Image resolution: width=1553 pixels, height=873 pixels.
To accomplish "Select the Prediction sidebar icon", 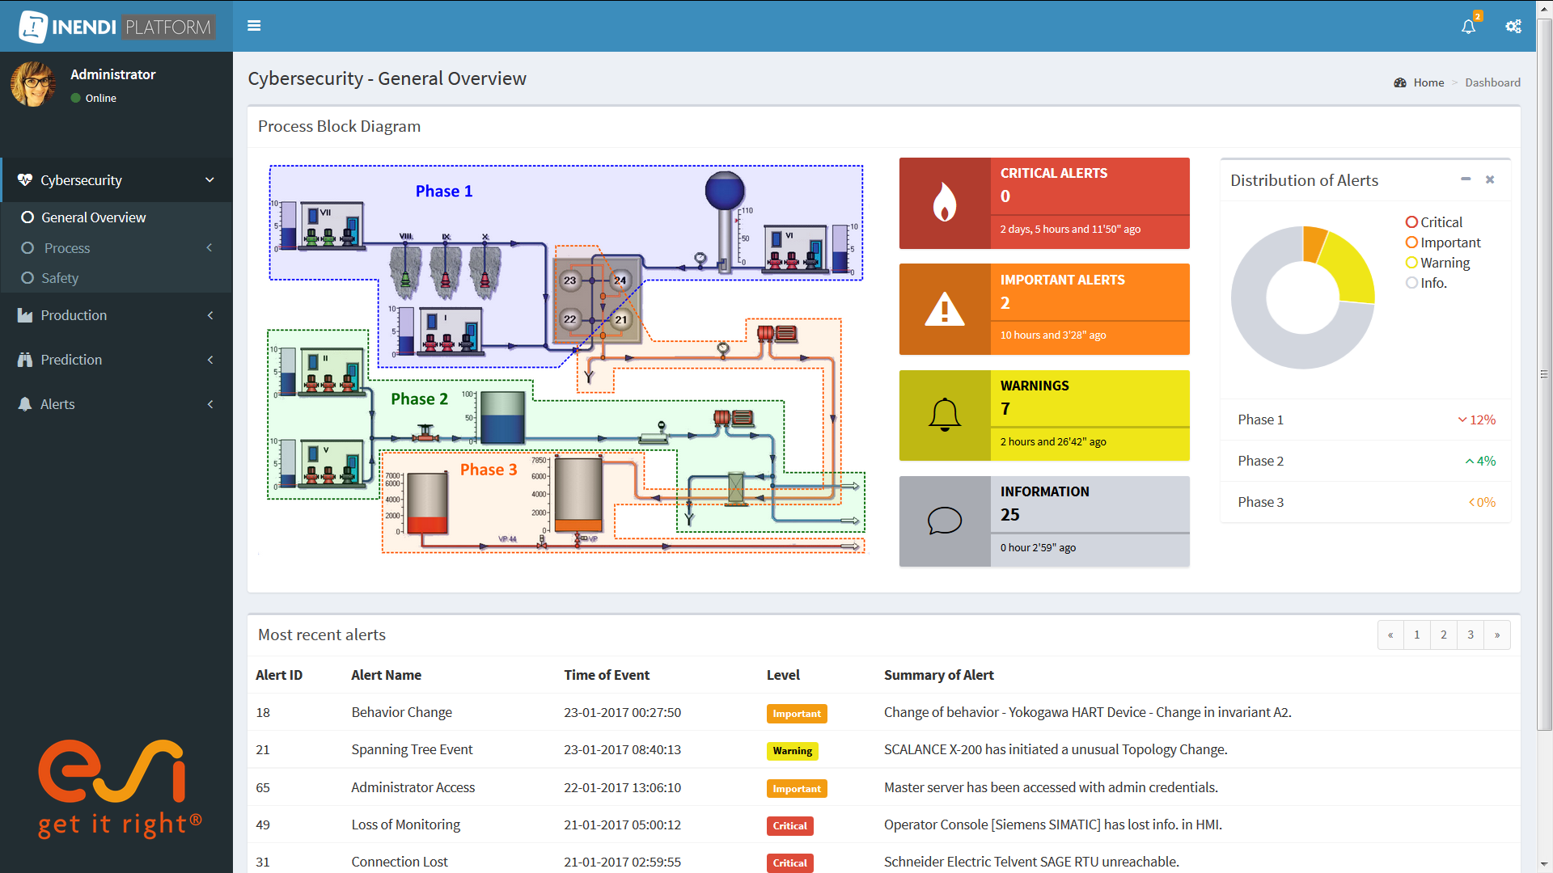I will click(x=25, y=360).
